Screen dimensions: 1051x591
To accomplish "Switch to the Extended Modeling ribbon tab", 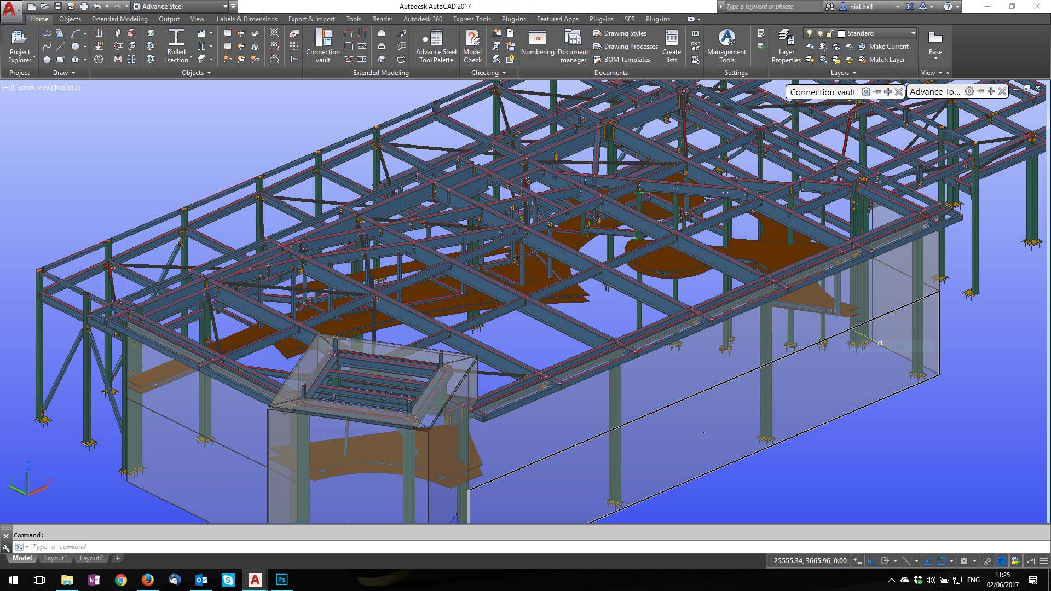I will point(119,19).
